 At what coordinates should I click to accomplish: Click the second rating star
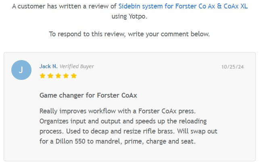pos(50,75)
